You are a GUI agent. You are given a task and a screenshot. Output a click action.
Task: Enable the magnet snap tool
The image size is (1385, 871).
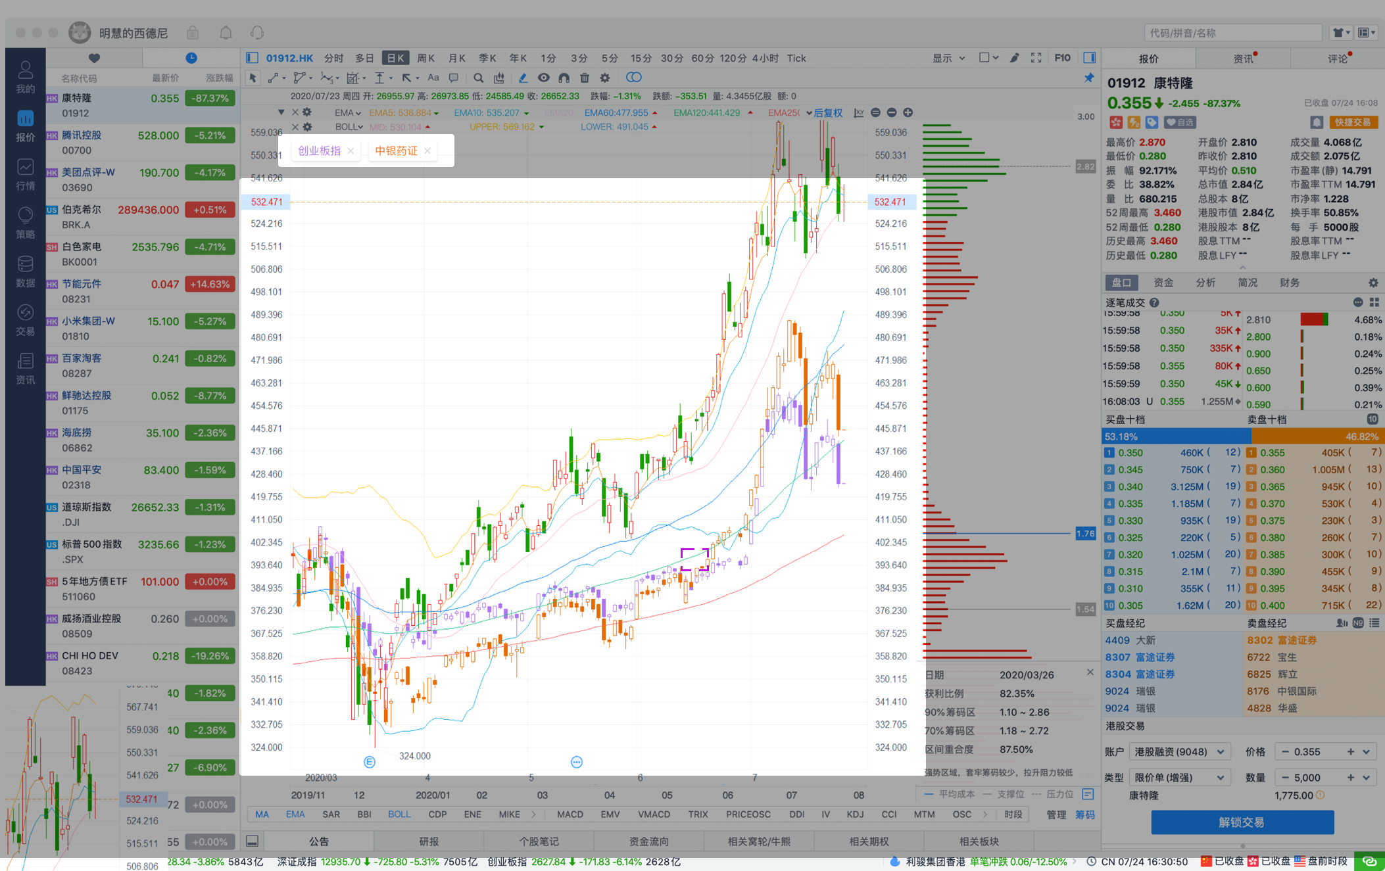pyautogui.click(x=564, y=78)
